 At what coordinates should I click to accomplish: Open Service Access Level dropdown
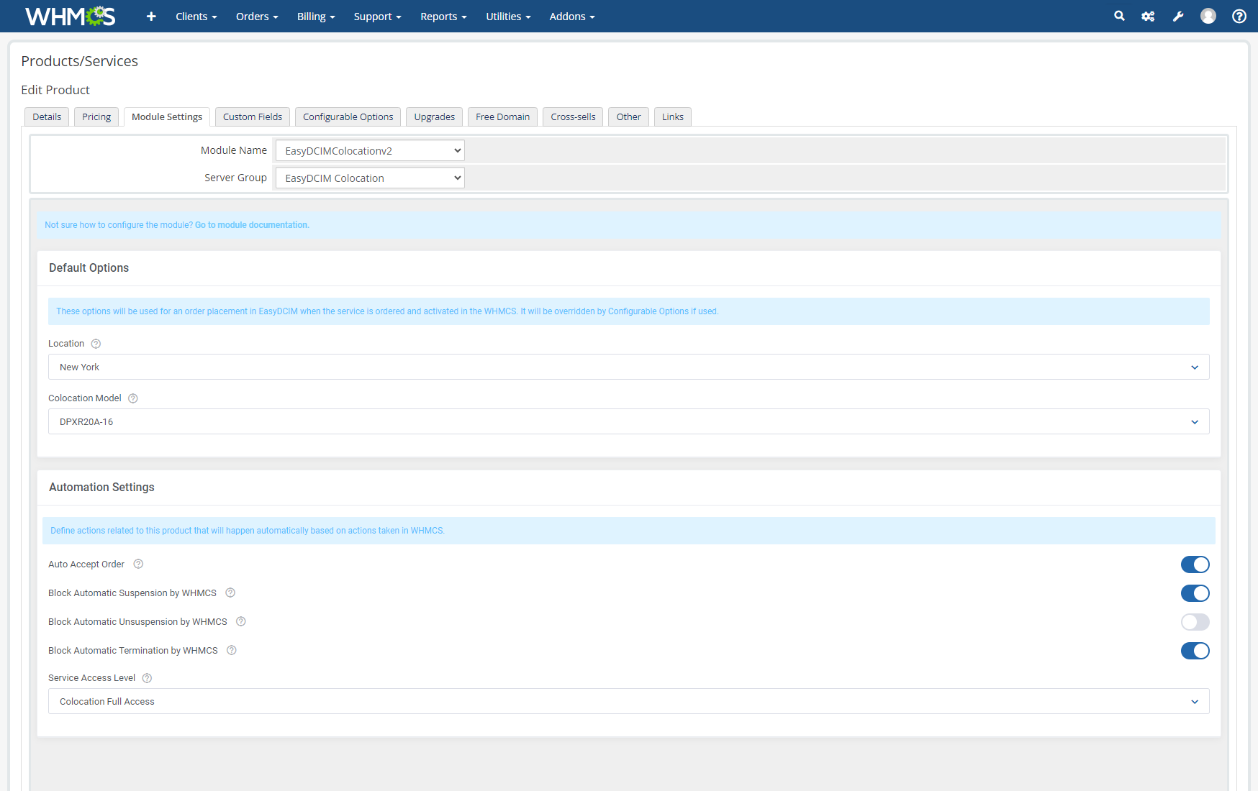point(628,701)
